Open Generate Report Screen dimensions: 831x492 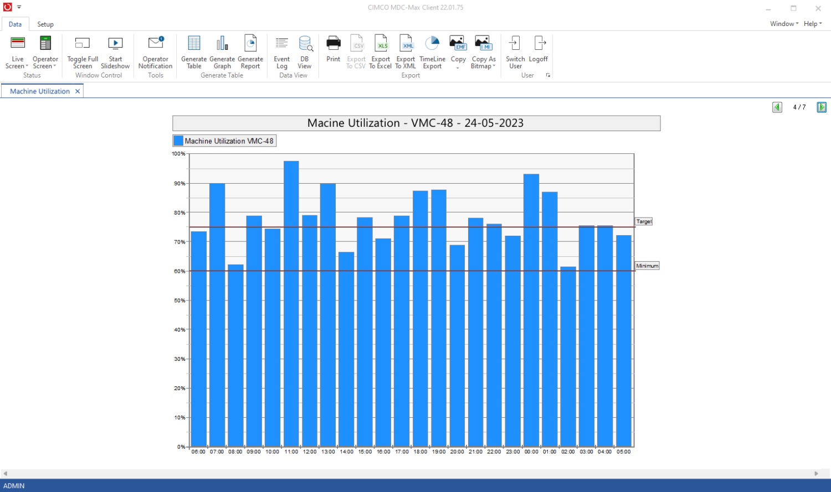click(x=250, y=53)
